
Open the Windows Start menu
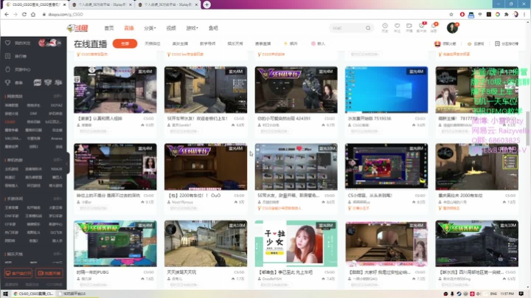tap(5, 294)
